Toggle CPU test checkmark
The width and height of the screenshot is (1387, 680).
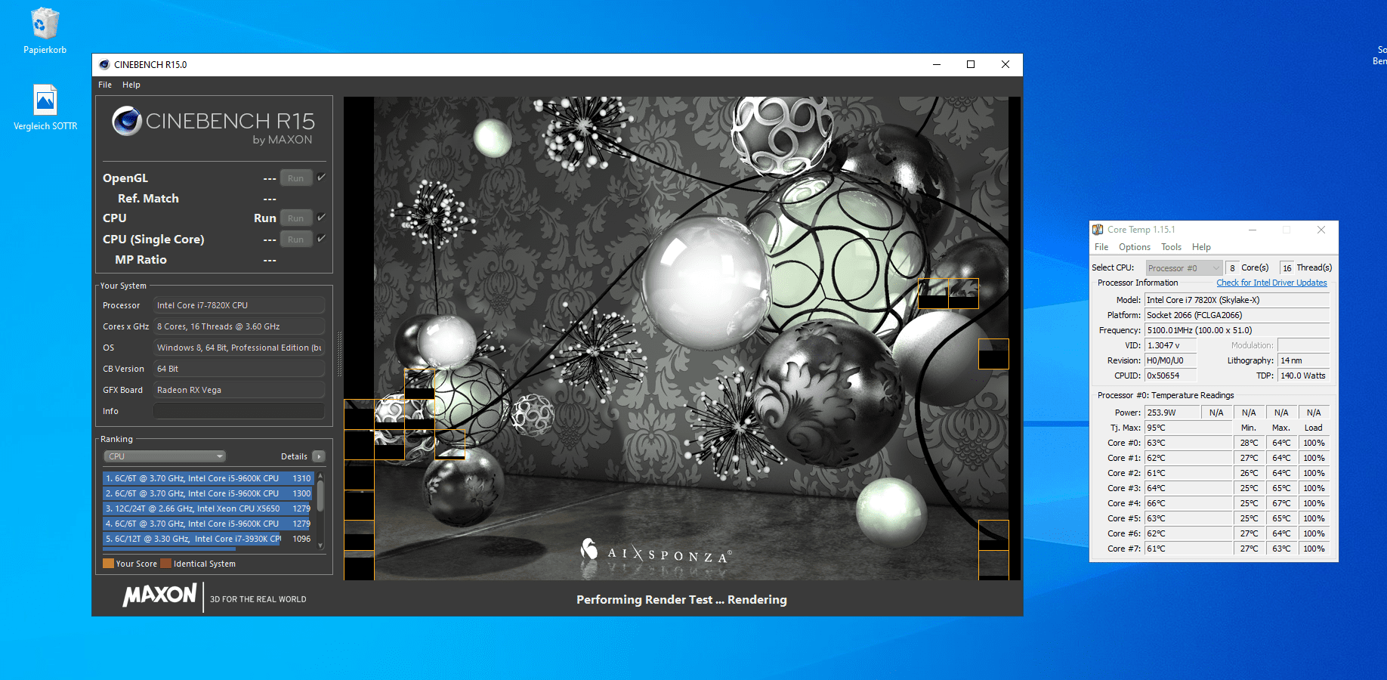coord(321,218)
